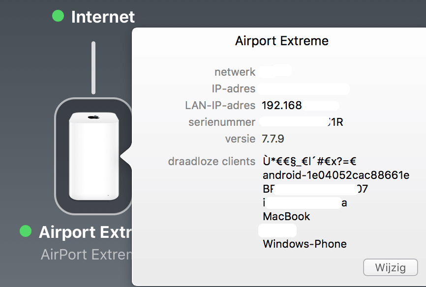Select the android-1e04052cac88661e wireless client
Image resolution: width=426 pixels, height=287 pixels.
click(x=336, y=175)
